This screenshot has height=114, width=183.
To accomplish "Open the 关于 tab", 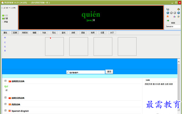I will 112,33.
